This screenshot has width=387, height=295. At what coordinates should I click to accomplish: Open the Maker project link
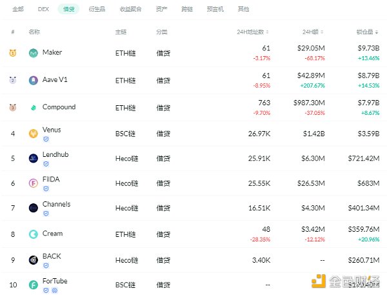pos(52,52)
